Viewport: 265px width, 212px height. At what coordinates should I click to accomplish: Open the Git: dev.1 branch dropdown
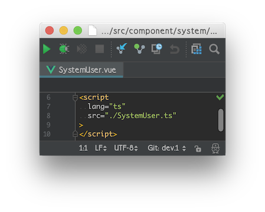[167, 148]
